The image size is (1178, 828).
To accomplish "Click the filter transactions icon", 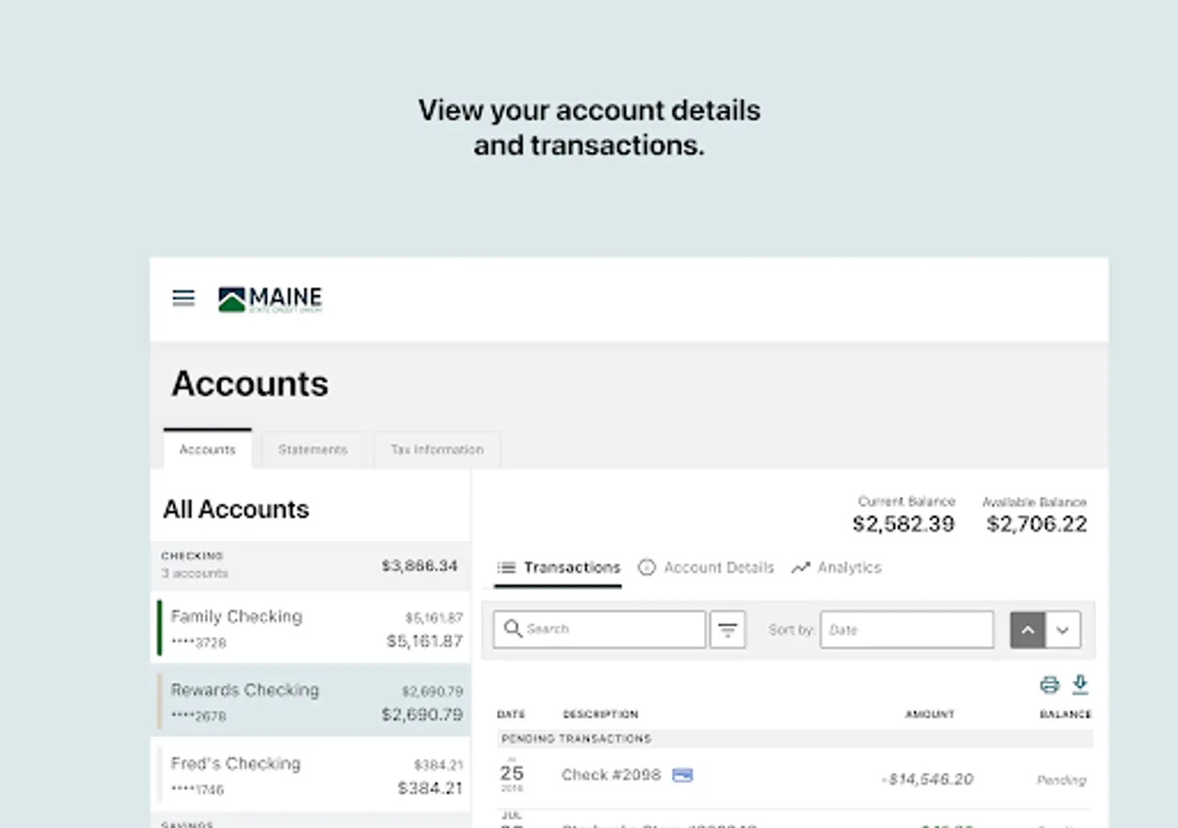I will pyautogui.click(x=727, y=630).
